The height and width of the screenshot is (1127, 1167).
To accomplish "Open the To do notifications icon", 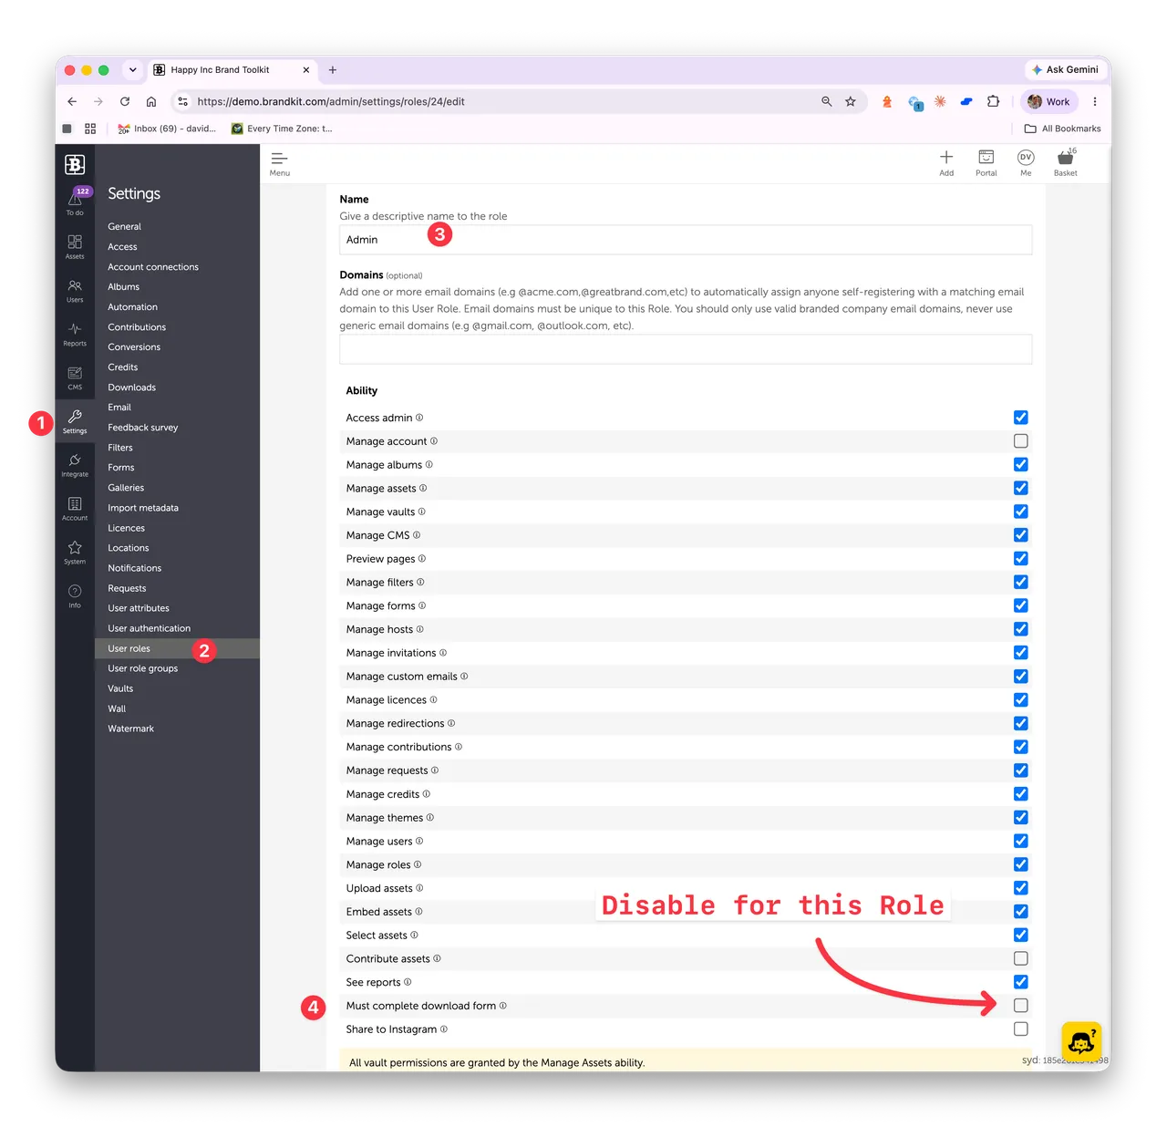I will [75, 200].
